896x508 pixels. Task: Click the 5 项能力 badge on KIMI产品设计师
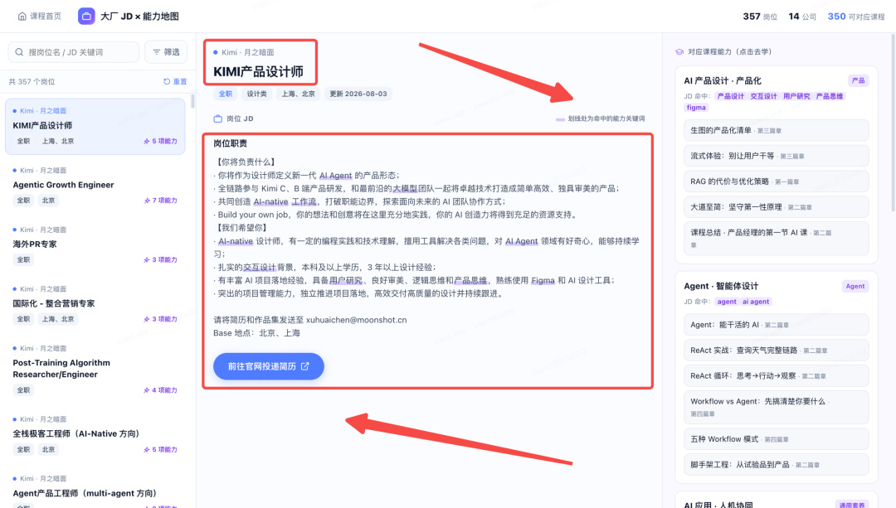coord(161,141)
